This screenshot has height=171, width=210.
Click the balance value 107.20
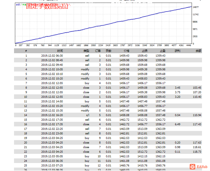point(197,92)
